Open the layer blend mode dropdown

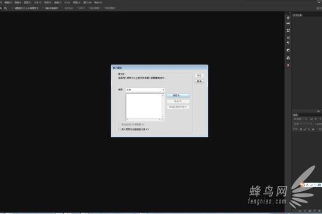(x=303, y=124)
